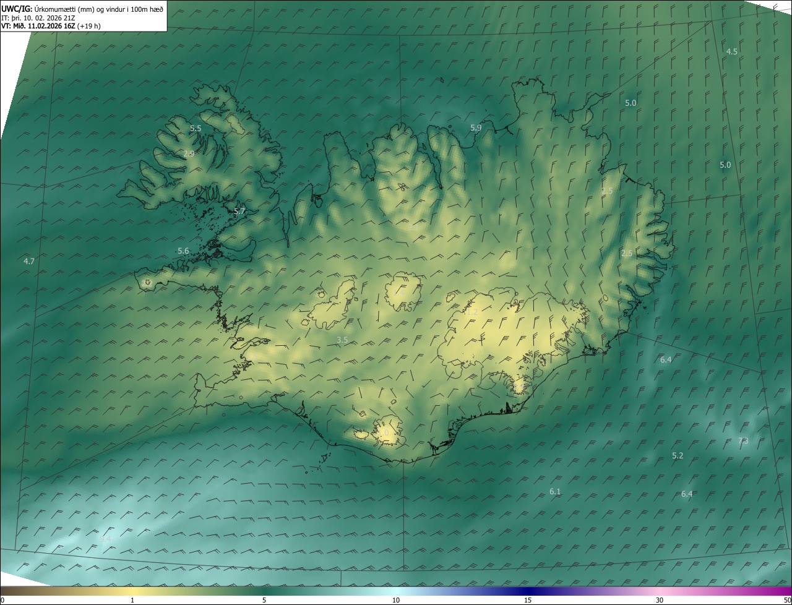Click the 2.9 value on the map
The width and height of the screenshot is (792, 605).
(189, 153)
